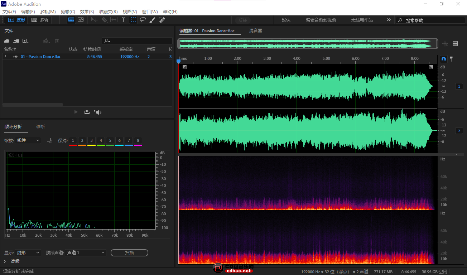Sort files by 采样率 column header
This screenshot has height=275, width=467.
point(126,49)
